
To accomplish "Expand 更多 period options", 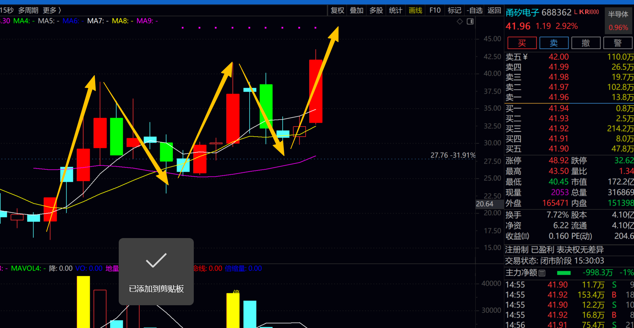I will pos(52,10).
